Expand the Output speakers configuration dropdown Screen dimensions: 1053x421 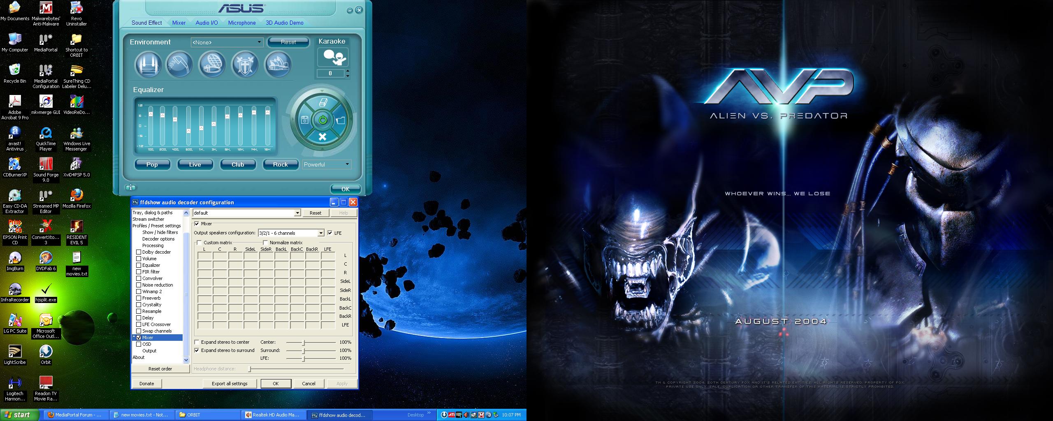click(x=321, y=233)
